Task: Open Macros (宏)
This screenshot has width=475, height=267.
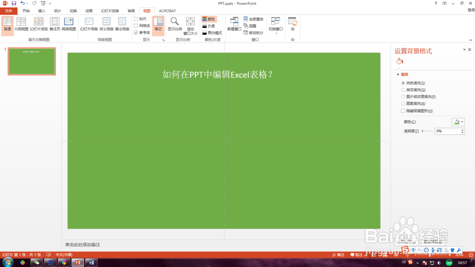Action: tap(293, 24)
